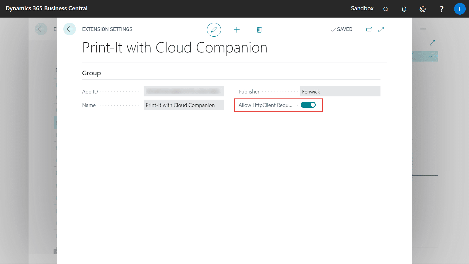469x264 pixels.
Task: Click hamburger lines icon in background page
Action: point(423,28)
